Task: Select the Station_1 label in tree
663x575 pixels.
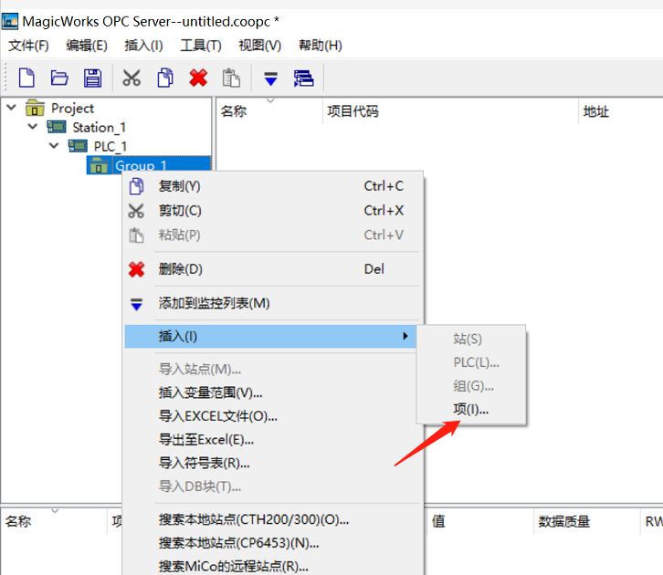Action: coord(99,127)
